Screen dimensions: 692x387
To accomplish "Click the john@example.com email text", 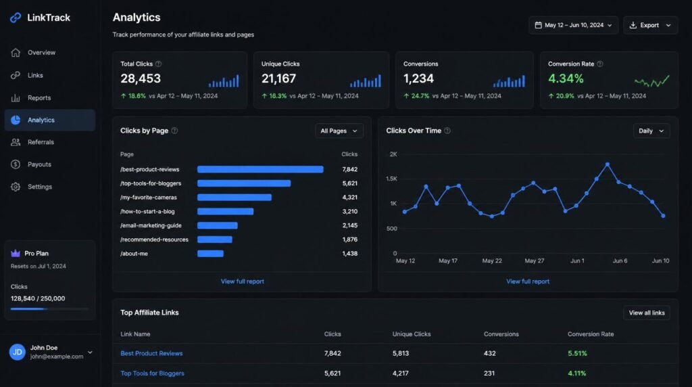I will point(57,357).
